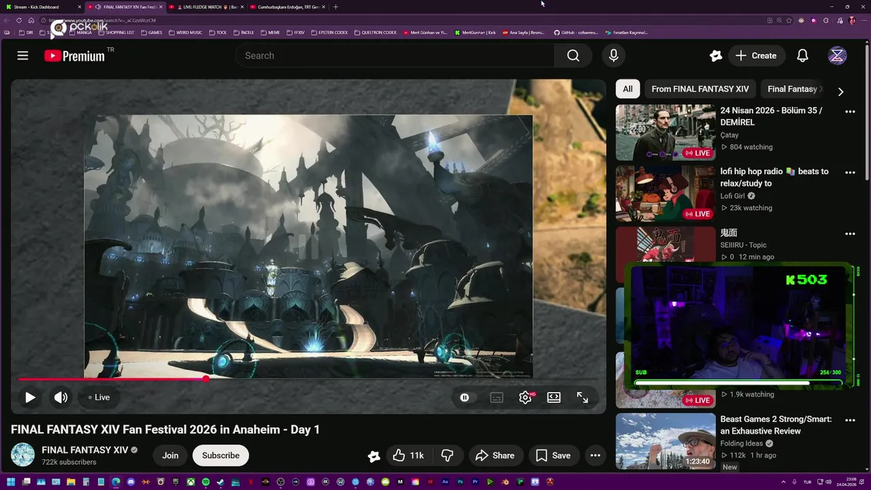Open Netflix from the taskbar
The image size is (871, 490).
point(250,482)
